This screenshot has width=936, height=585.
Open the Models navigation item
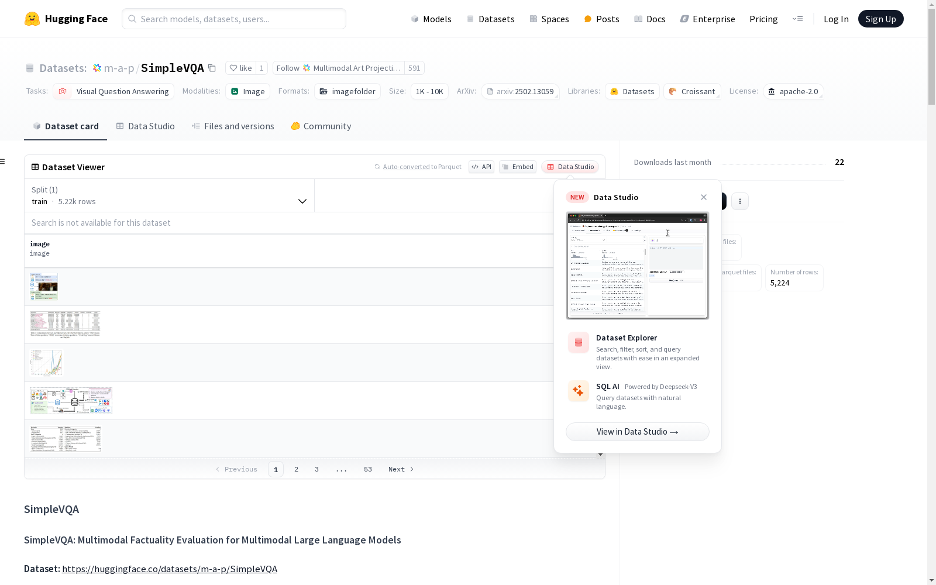pyautogui.click(x=431, y=19)
